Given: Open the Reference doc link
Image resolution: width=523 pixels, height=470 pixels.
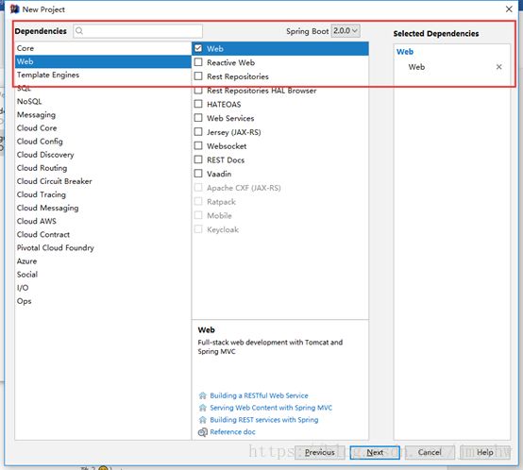Looking at the screenshot, I should [x=232, y=432].
